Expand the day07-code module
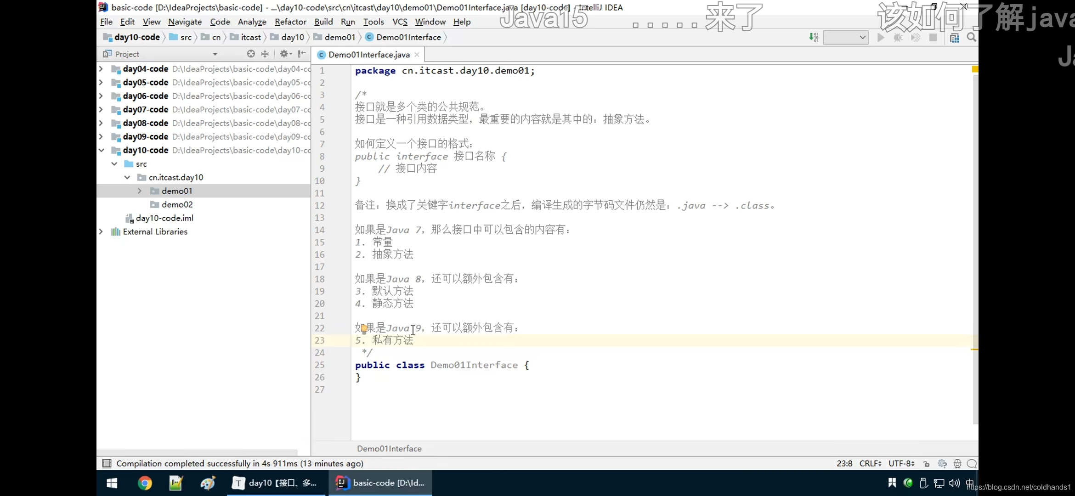This screenshot has width=1075, height=496. (x=101, y=109)
